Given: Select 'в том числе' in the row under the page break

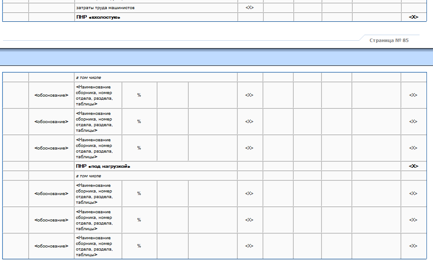Looking at the screenshot, I should [x=89, y=78].
